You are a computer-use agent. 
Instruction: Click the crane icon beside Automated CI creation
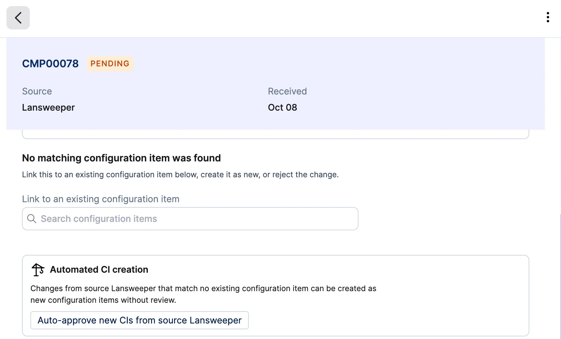[38, 269]
